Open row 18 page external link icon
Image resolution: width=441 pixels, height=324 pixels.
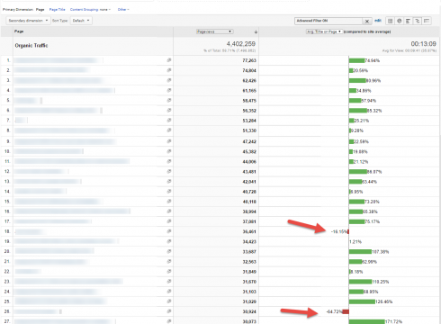click(169, 231)
